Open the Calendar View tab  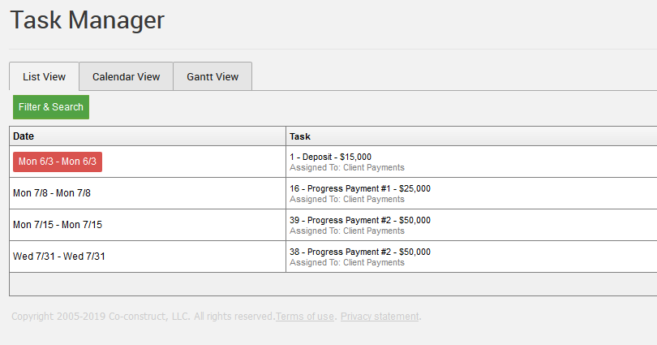pos(126,77)
